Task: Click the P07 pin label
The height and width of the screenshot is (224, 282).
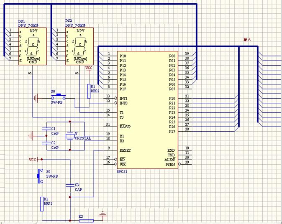Action: 172,89
